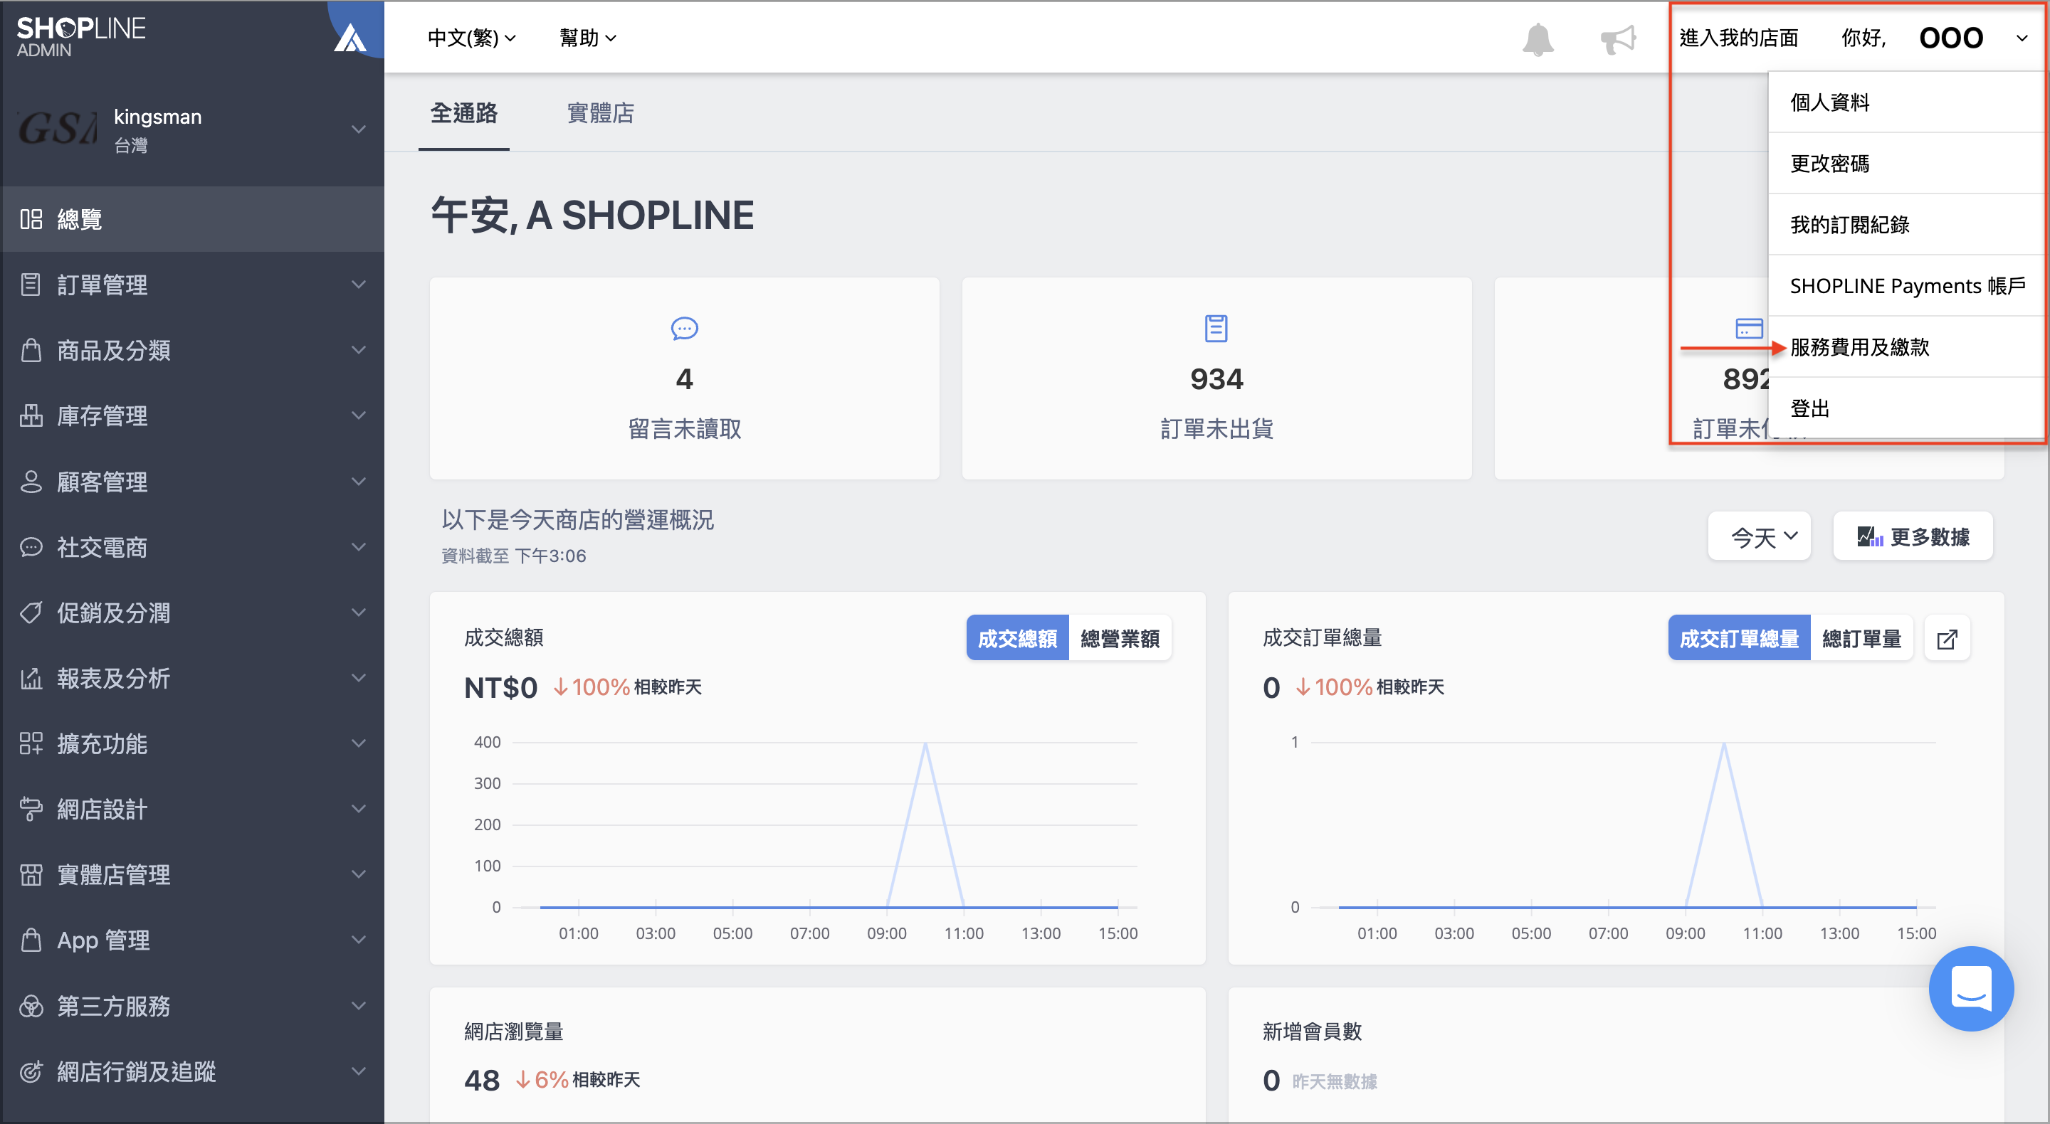2050x1124 pixels.
Task: Click the NT$0 成交總額 value
Action: (500, 687)
